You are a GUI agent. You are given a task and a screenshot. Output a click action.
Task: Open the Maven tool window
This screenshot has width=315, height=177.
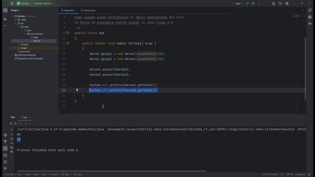tap(310, 24)
